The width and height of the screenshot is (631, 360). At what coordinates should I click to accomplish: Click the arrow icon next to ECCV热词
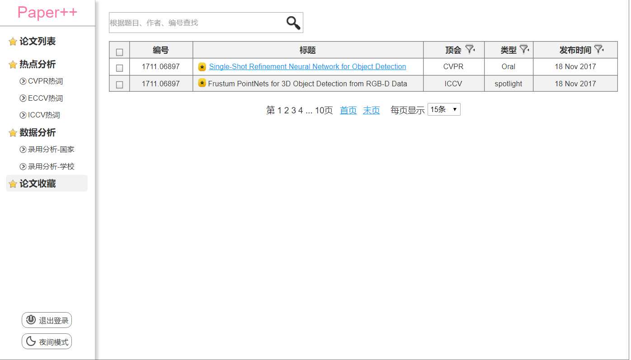[x=23, y=98]
